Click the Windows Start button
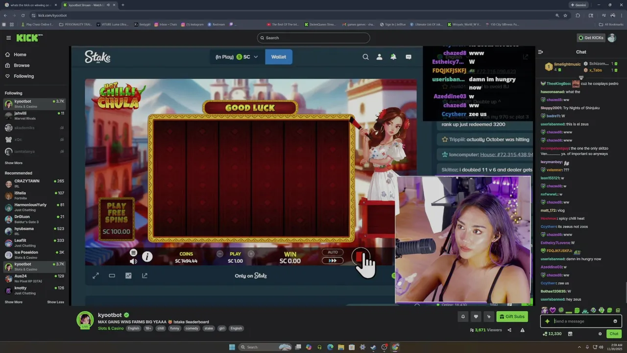The image size is (627, 353). tap(232, 347)
